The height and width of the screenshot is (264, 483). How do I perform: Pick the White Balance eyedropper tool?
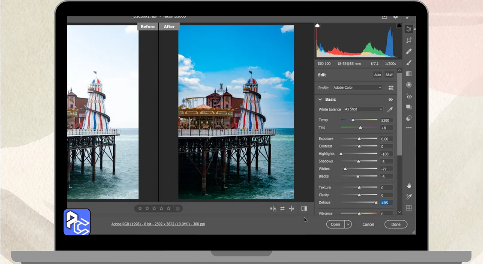coord(390,109)
